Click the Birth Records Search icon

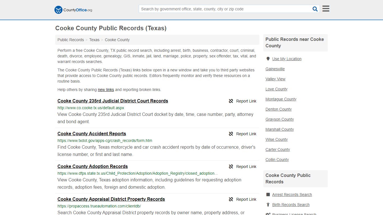click(x=268, y=205)
